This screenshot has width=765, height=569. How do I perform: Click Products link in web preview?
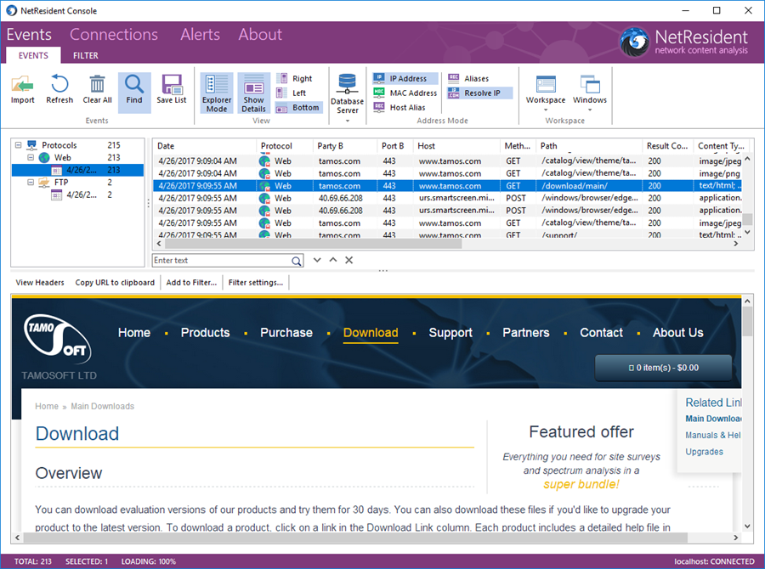point(206,333)
